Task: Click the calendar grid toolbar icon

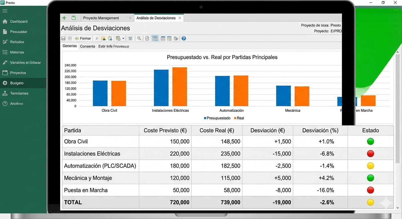Action: pos(163,38)
